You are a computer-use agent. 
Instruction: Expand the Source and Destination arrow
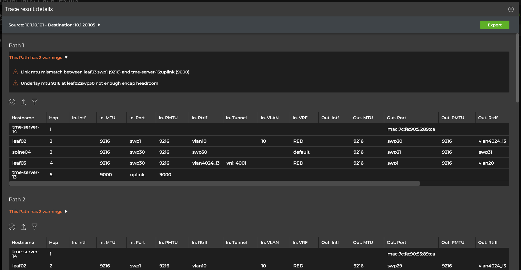[99, 25]
